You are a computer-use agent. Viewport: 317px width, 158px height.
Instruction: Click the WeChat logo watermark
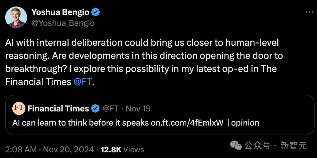coord(236,145)
